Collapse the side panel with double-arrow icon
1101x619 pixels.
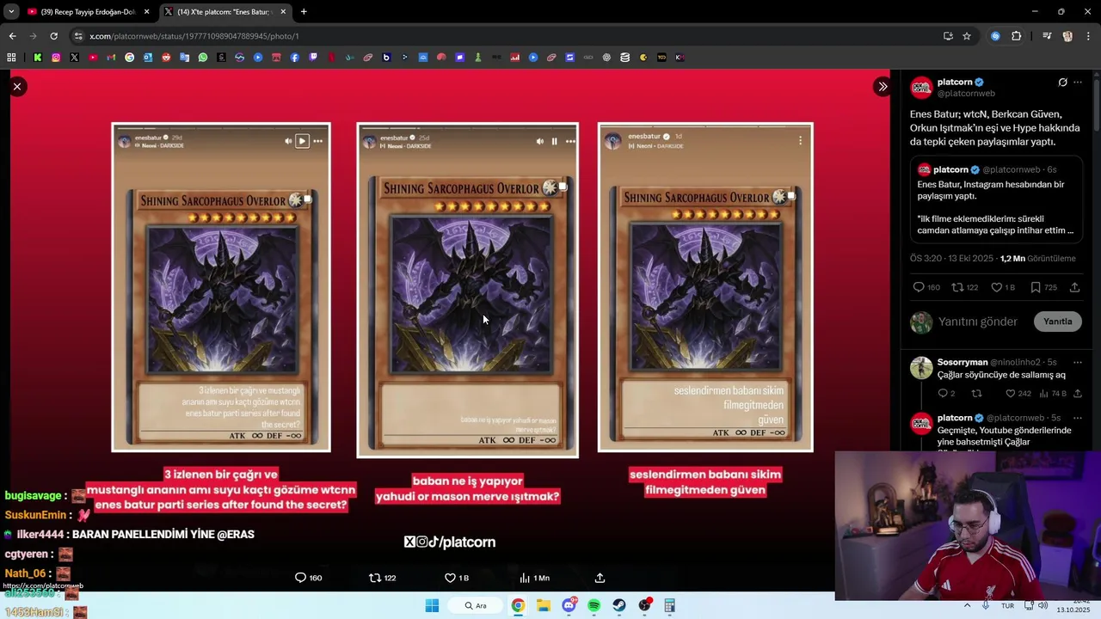[883, 87]
